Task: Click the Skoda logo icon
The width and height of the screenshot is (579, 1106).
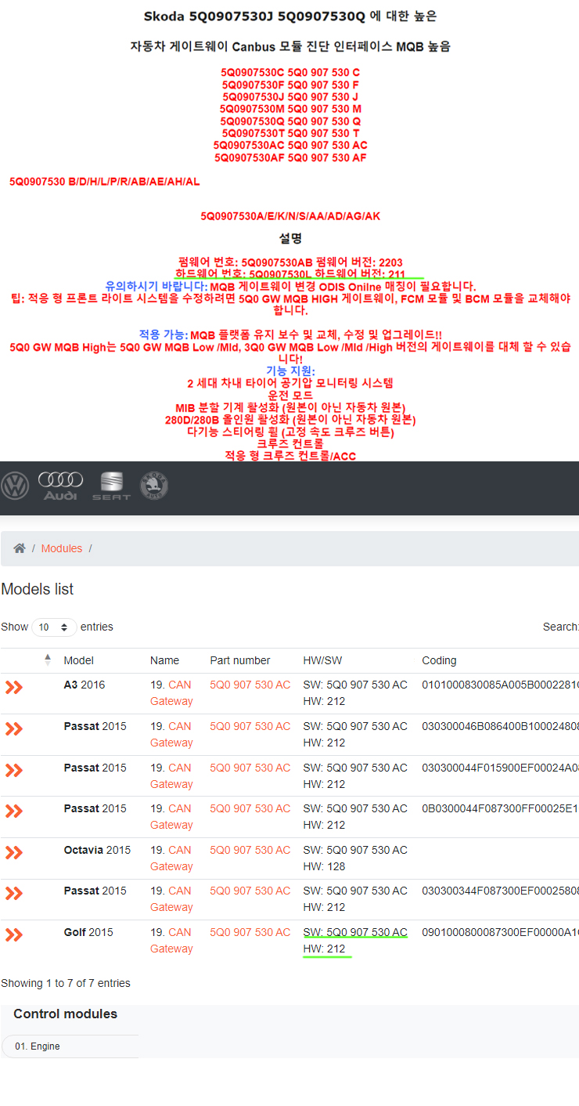Action: point(154,486)
